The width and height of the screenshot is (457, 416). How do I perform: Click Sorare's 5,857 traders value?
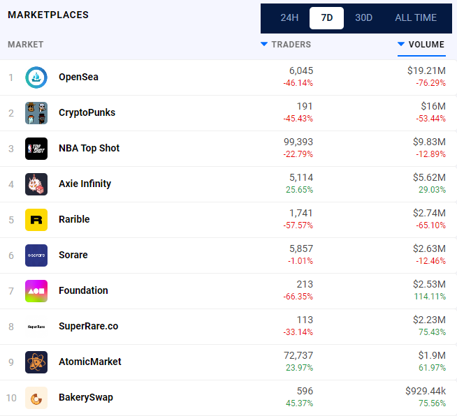click(301, 249)
